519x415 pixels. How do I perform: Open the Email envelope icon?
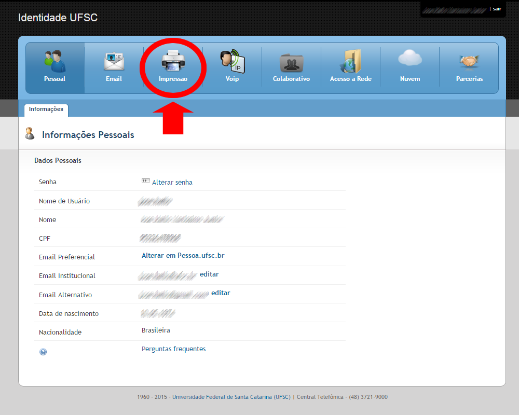tap(114, 62)
